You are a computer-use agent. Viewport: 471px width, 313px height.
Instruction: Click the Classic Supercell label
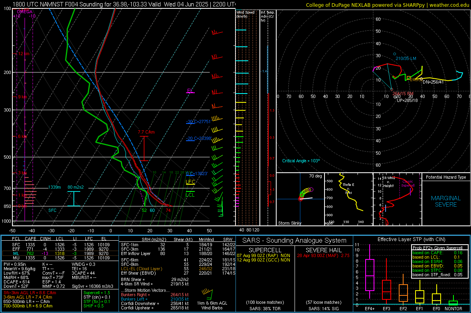point(408,183)
